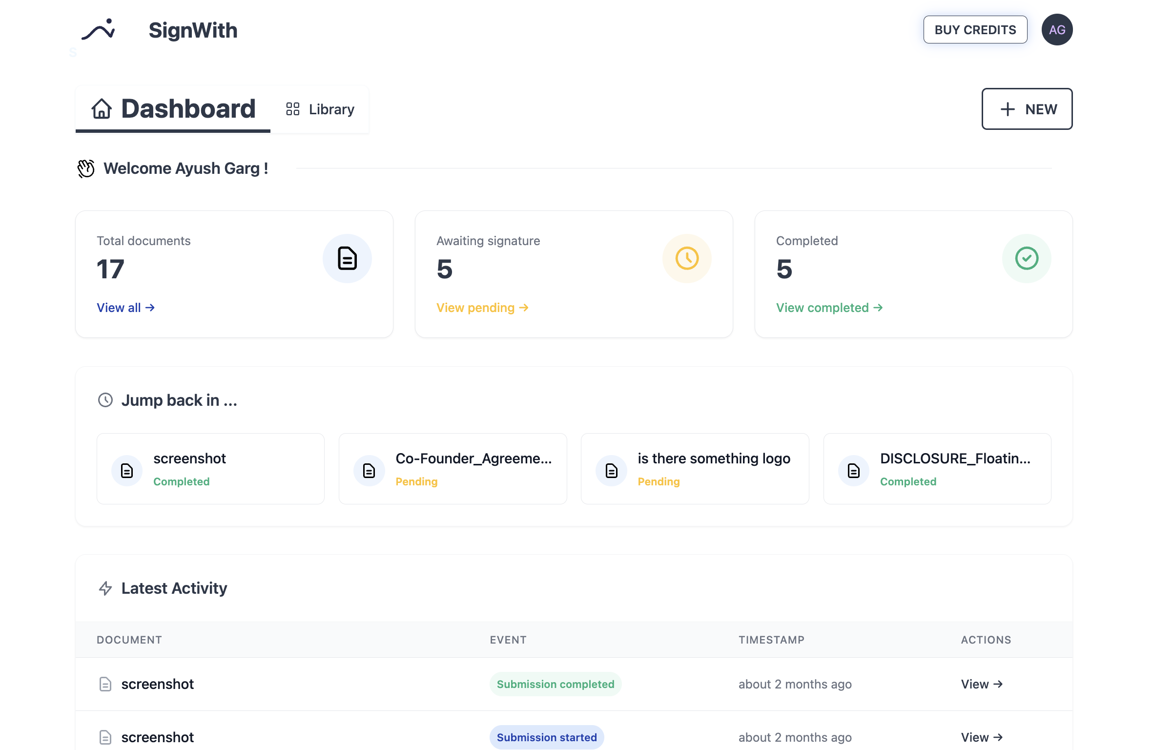Click the ACTIONS column header
The width and height of the screenshot is (1153, 750).
(986, 640)
